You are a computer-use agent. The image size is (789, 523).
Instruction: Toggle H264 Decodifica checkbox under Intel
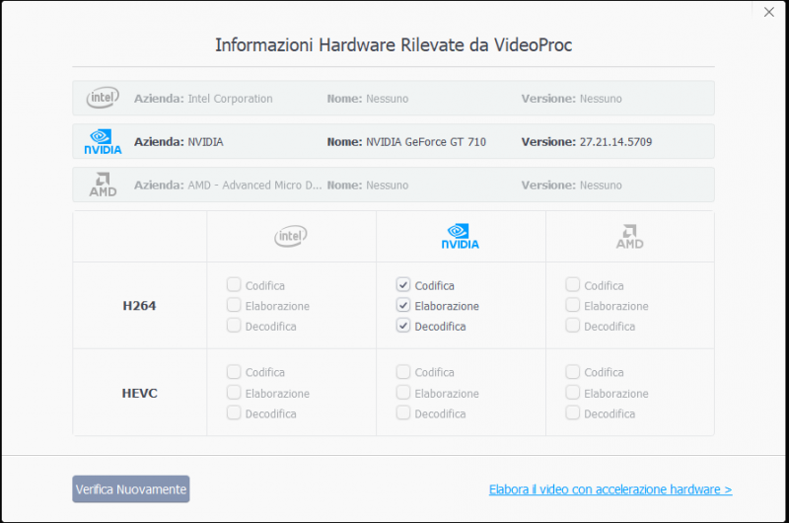234,326
